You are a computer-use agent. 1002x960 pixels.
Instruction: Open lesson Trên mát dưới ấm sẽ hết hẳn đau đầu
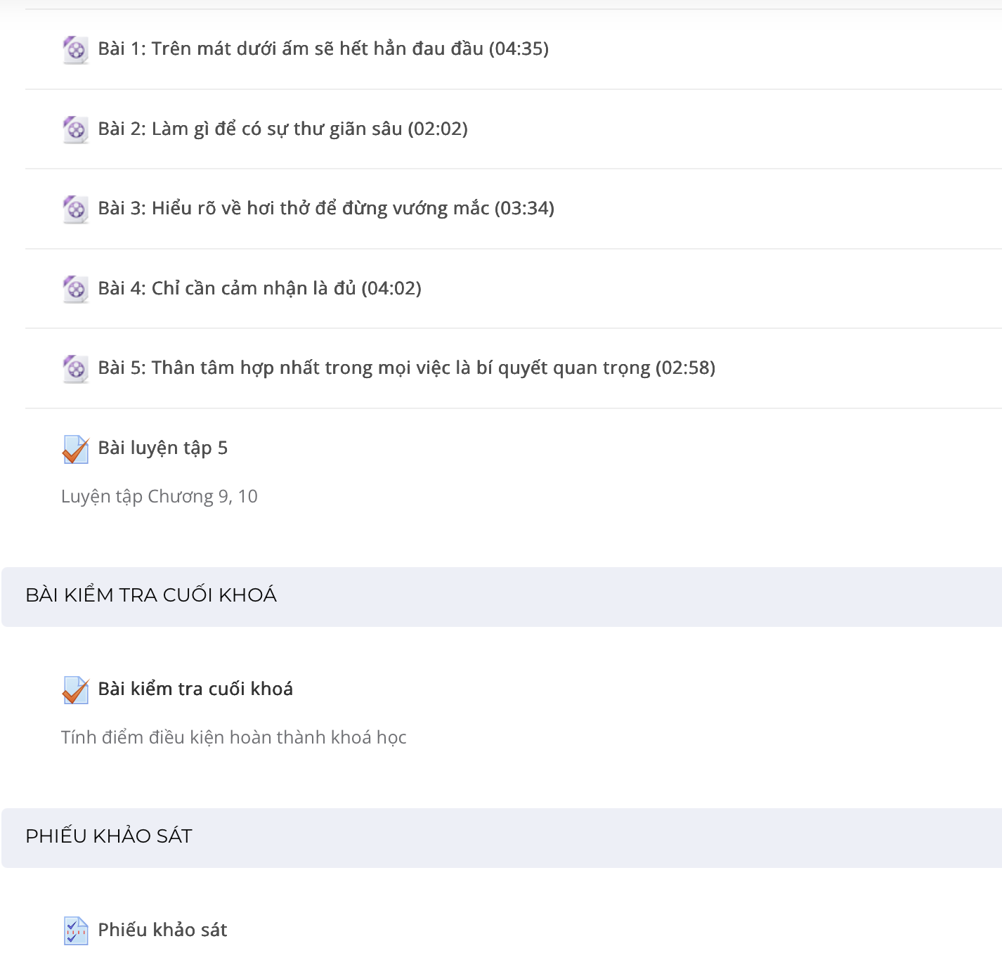pos(323,48)
